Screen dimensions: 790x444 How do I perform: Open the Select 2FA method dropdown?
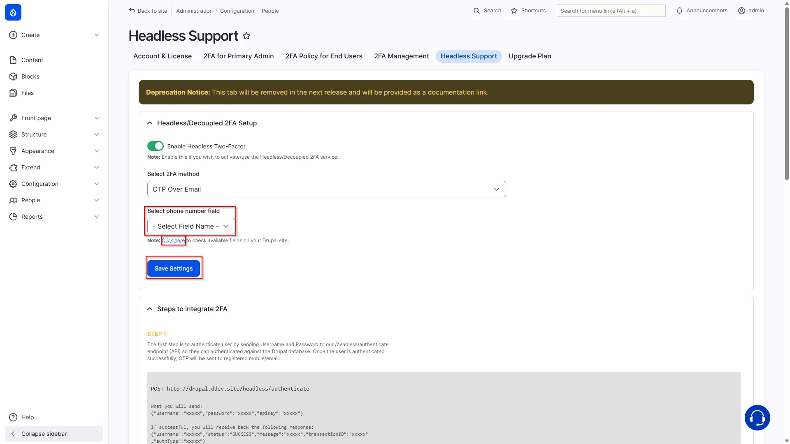326,189
